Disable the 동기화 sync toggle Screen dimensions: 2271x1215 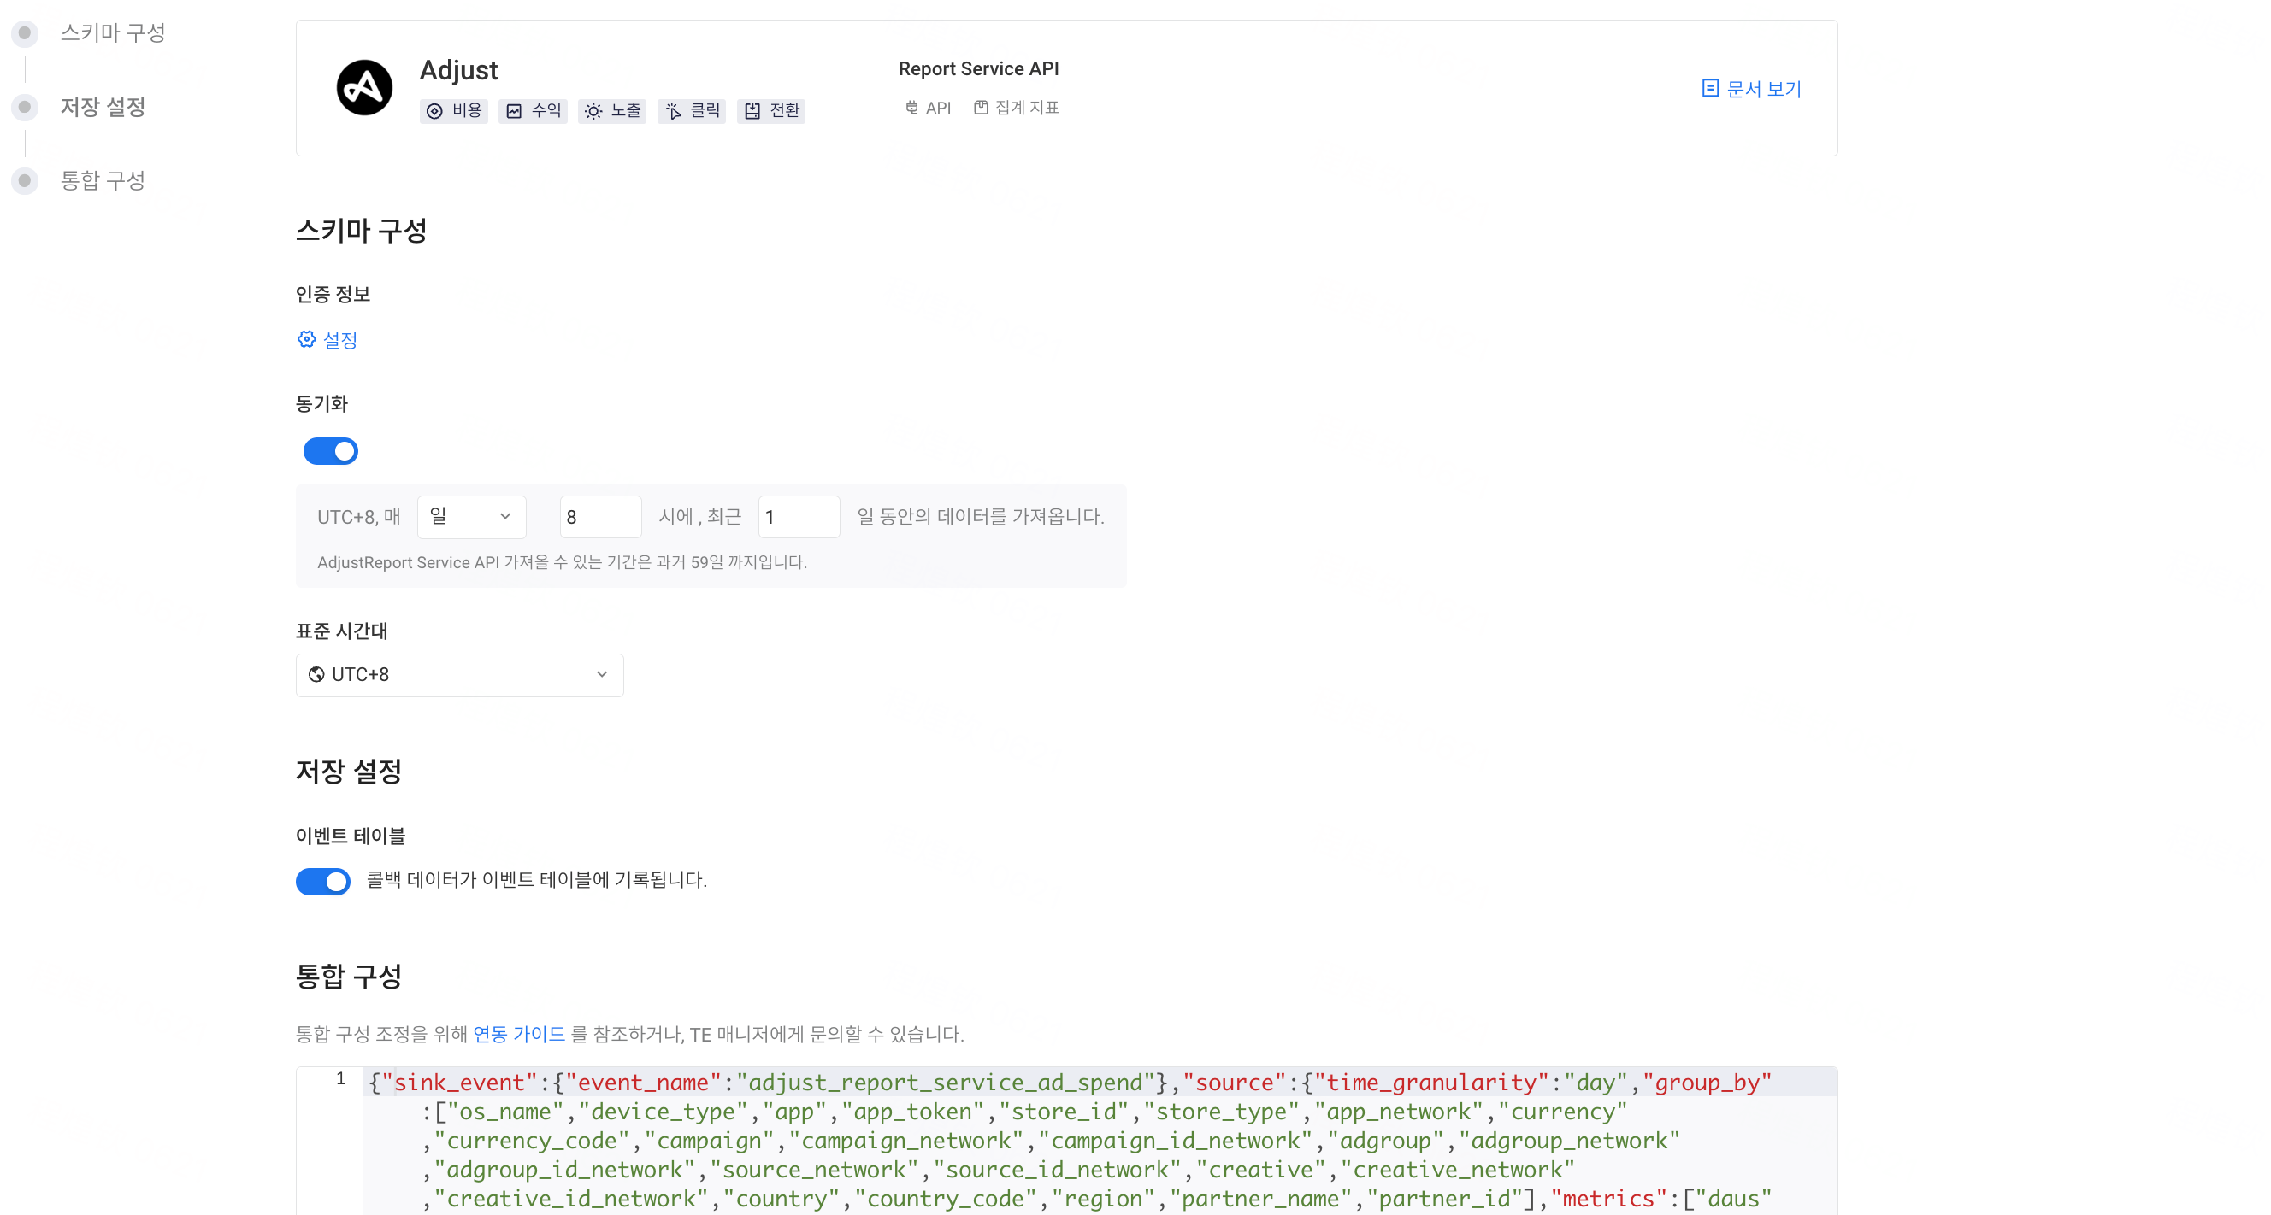click(x=330, y=450)
